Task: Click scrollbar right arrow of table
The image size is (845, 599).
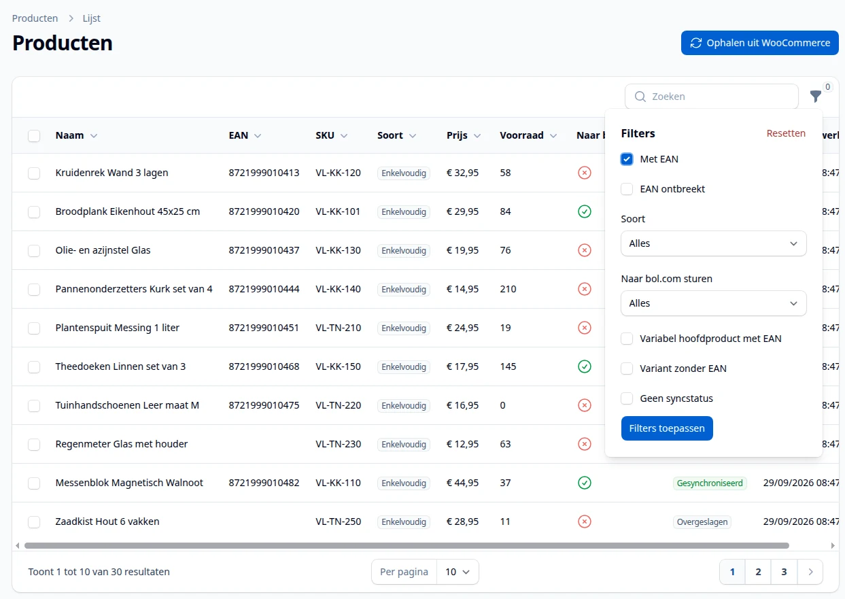Action: pos(833,545)
